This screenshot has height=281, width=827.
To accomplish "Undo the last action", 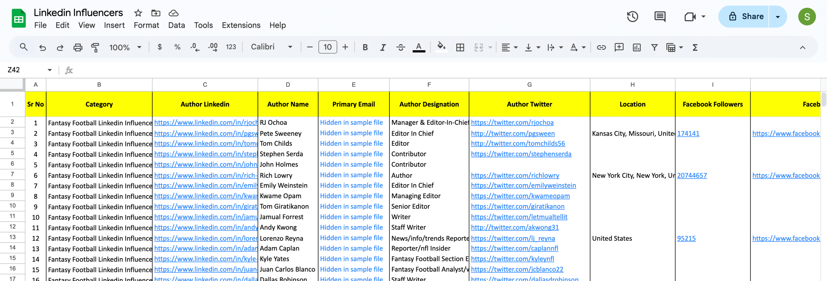I will pyautogui.click(x=42, y=47).
